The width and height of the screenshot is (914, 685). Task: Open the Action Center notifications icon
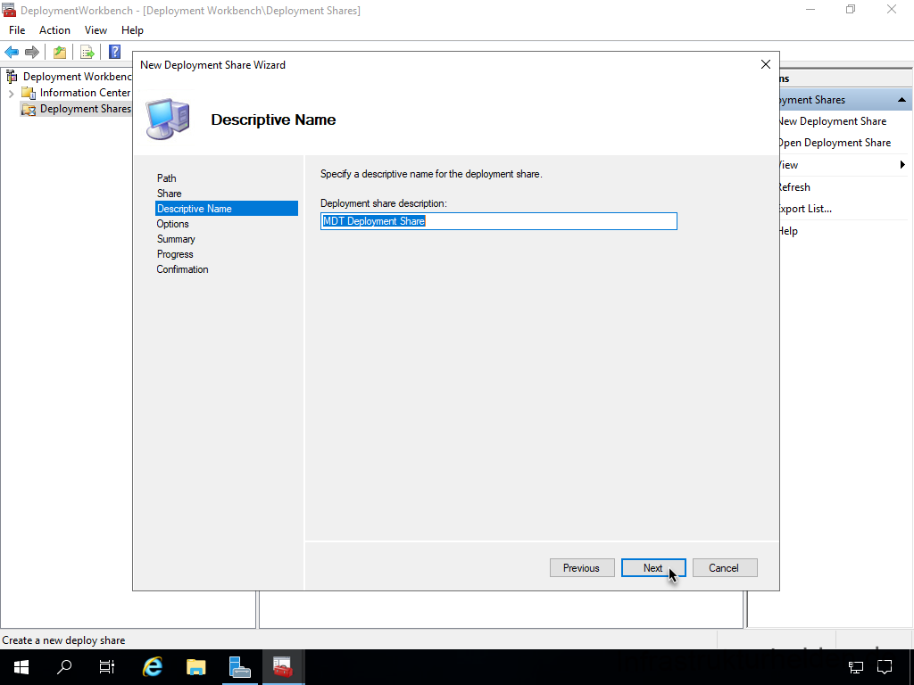click(885, 667)
